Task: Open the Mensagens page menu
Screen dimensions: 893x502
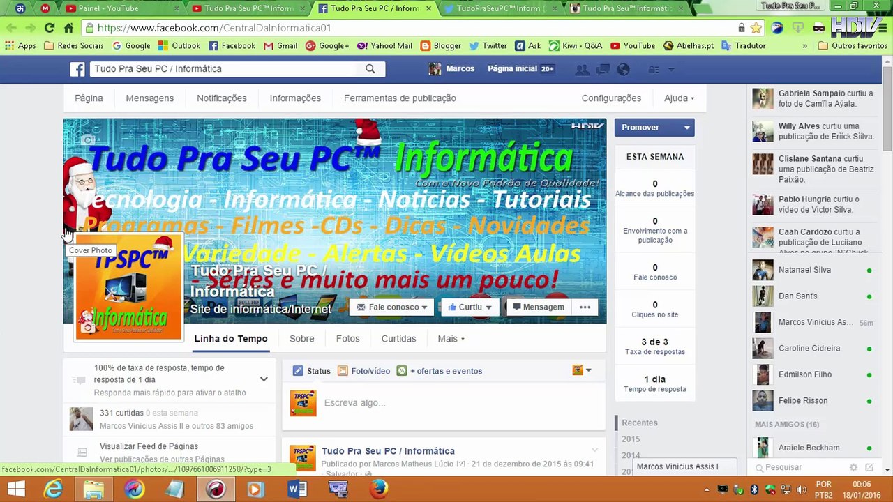Action: click(x=150, y=98)
